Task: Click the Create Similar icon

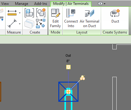Action: tap(41, 23)
